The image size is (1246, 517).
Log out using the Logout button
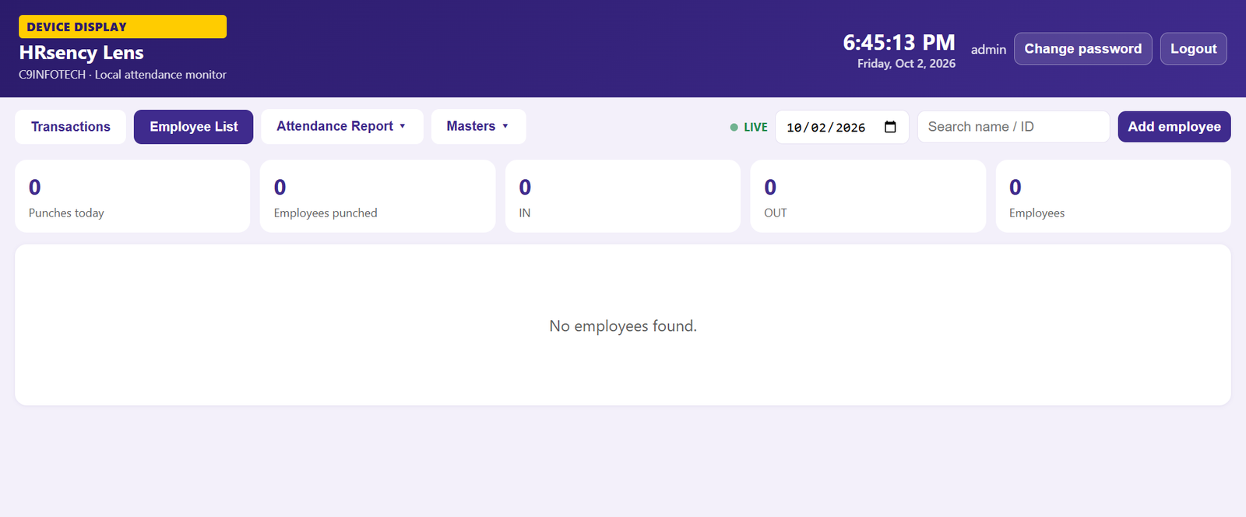click(x=1193, y=49)
